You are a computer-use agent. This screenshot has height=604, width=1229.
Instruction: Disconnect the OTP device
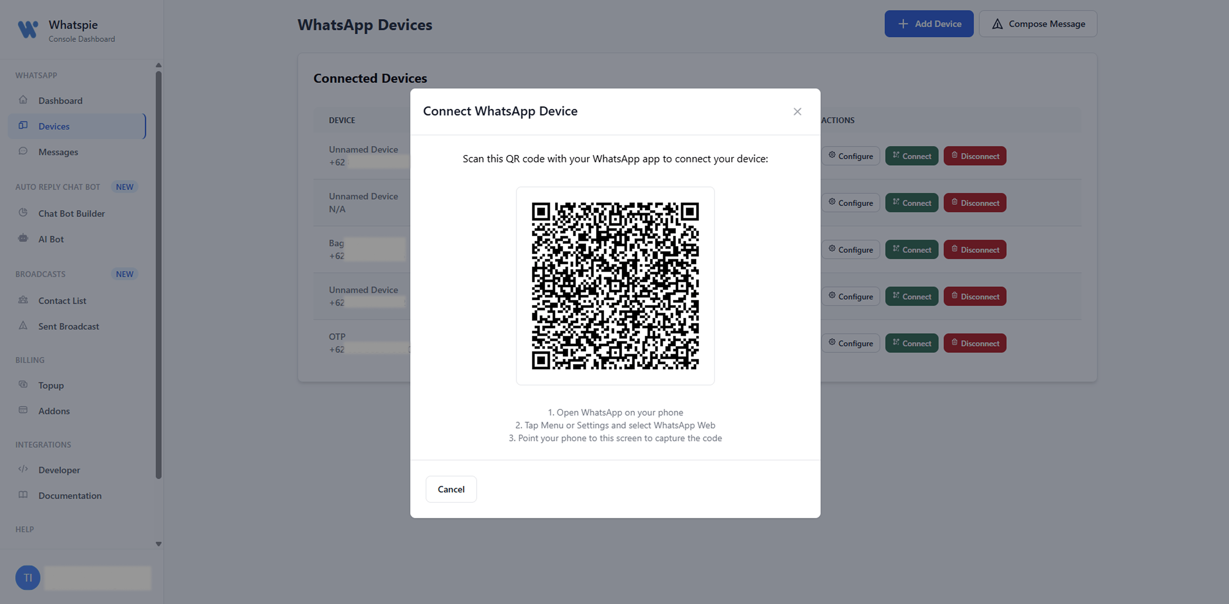coord(975,343)
